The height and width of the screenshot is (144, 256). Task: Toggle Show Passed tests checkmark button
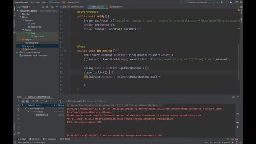[23, 101]
